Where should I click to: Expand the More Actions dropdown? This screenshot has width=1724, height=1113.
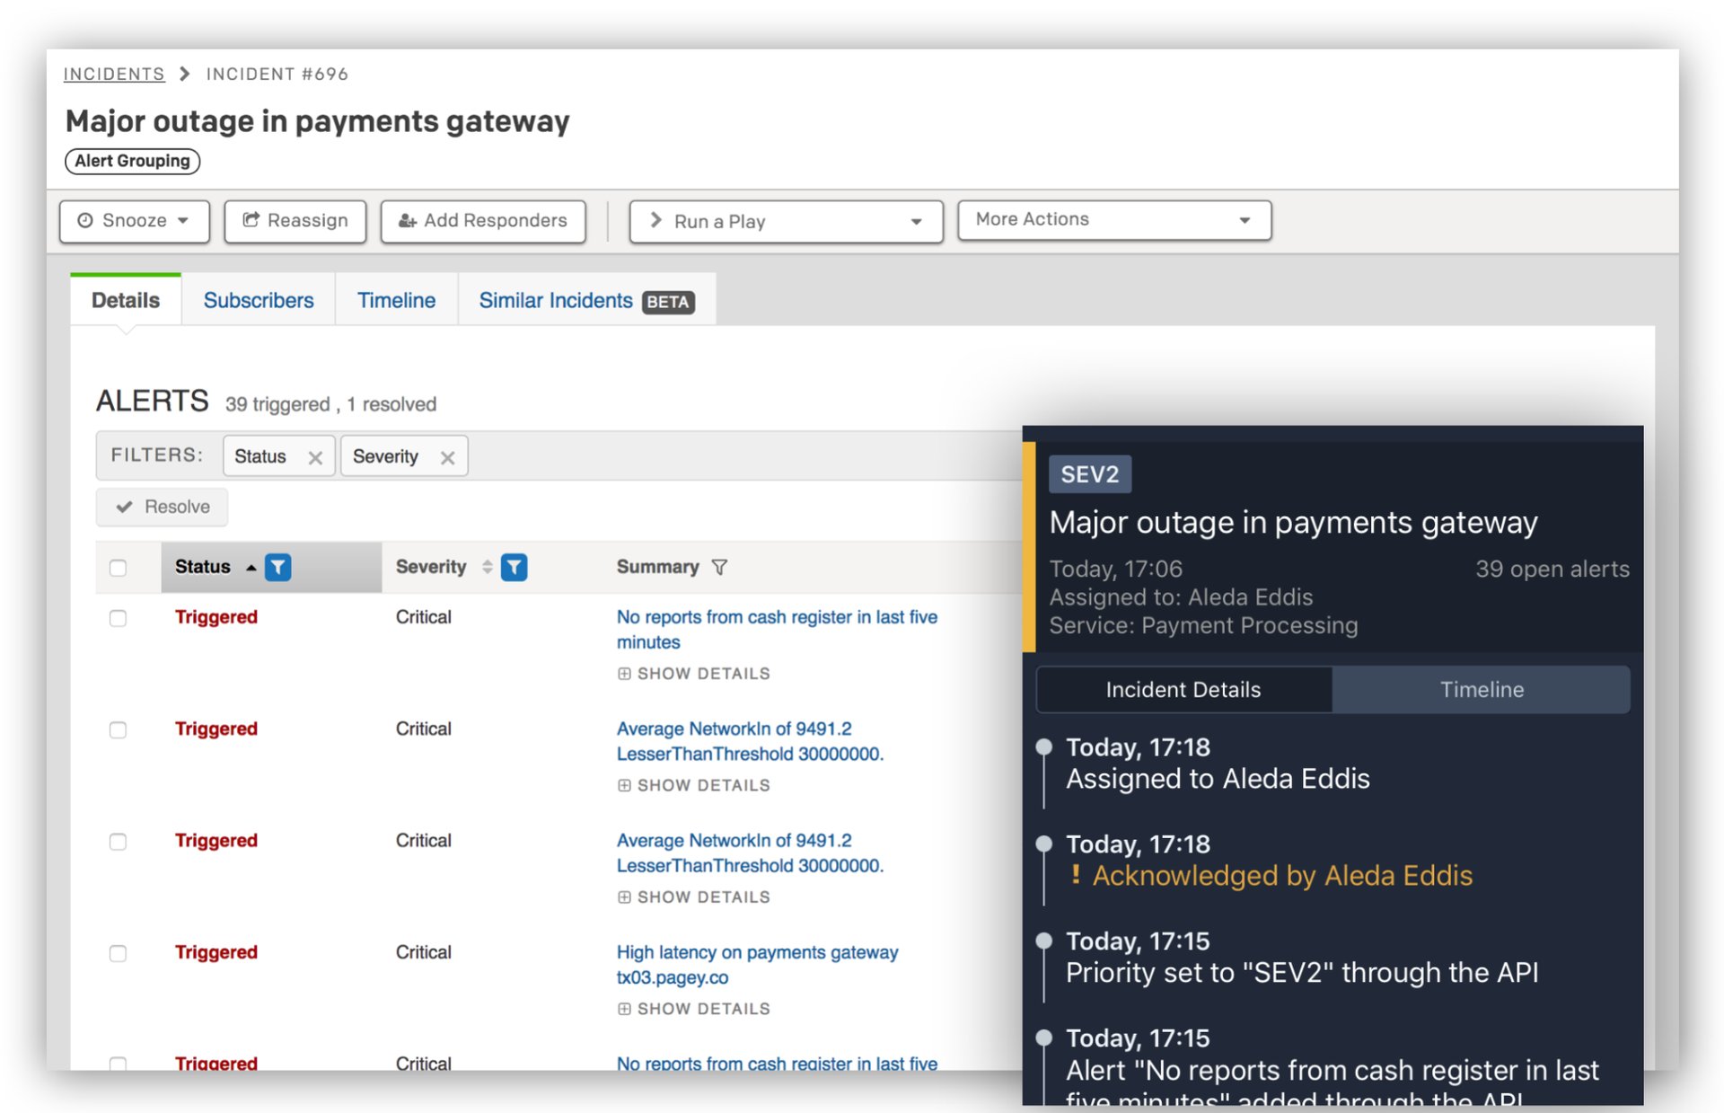tap(1113, 220)
